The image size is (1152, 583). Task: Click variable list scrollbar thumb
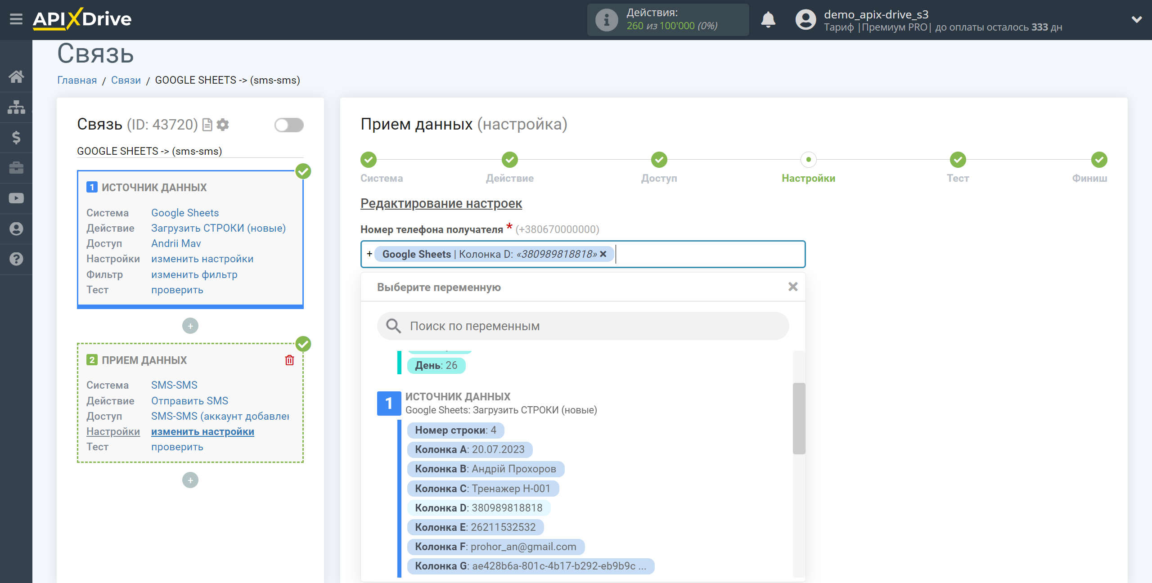[x=799, y=418]
